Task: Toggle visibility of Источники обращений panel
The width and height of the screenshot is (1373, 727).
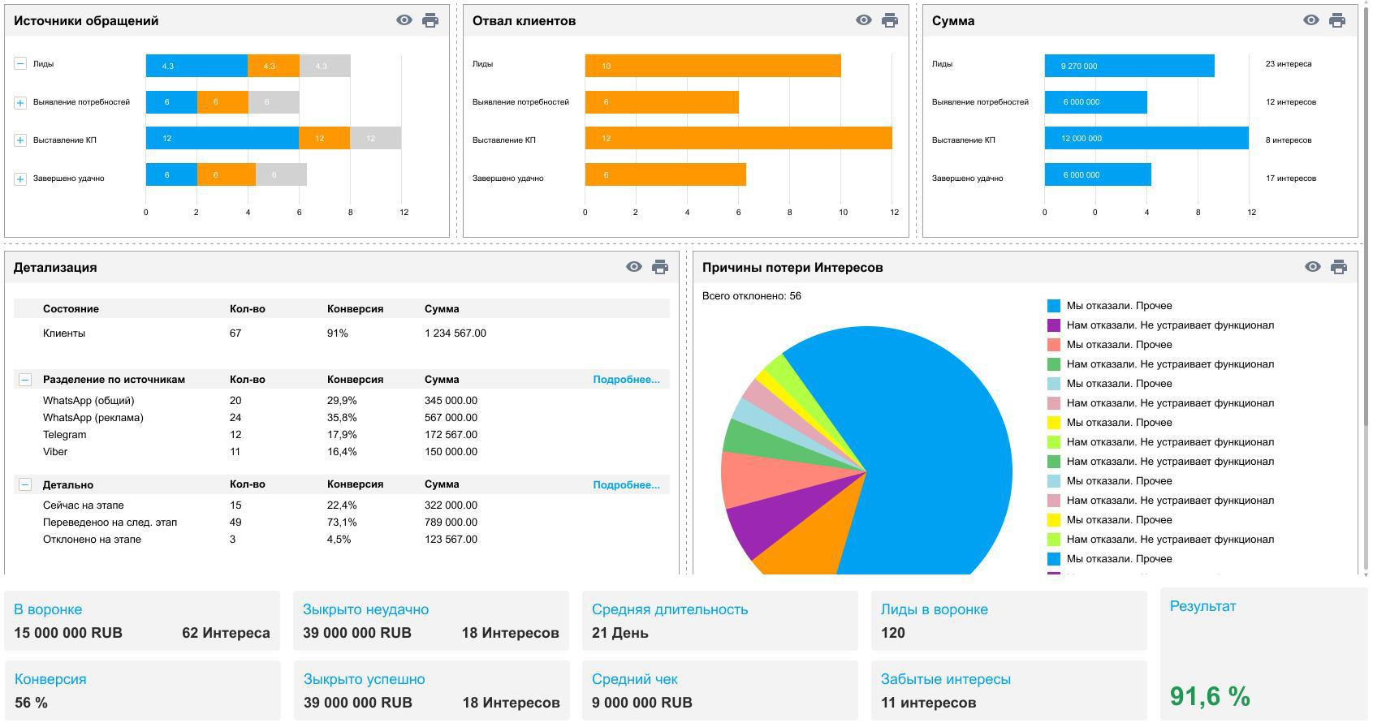Action: (404, 20)
